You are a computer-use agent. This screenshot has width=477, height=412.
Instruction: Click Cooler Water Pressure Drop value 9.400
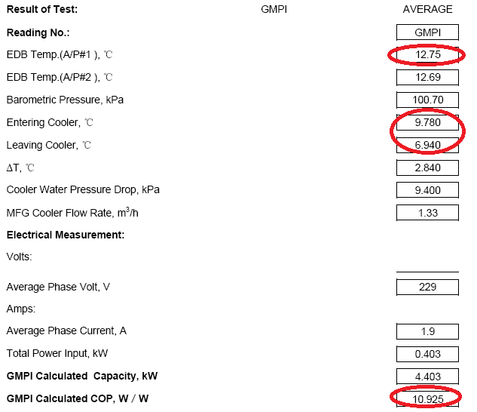[x=427, y=190]
